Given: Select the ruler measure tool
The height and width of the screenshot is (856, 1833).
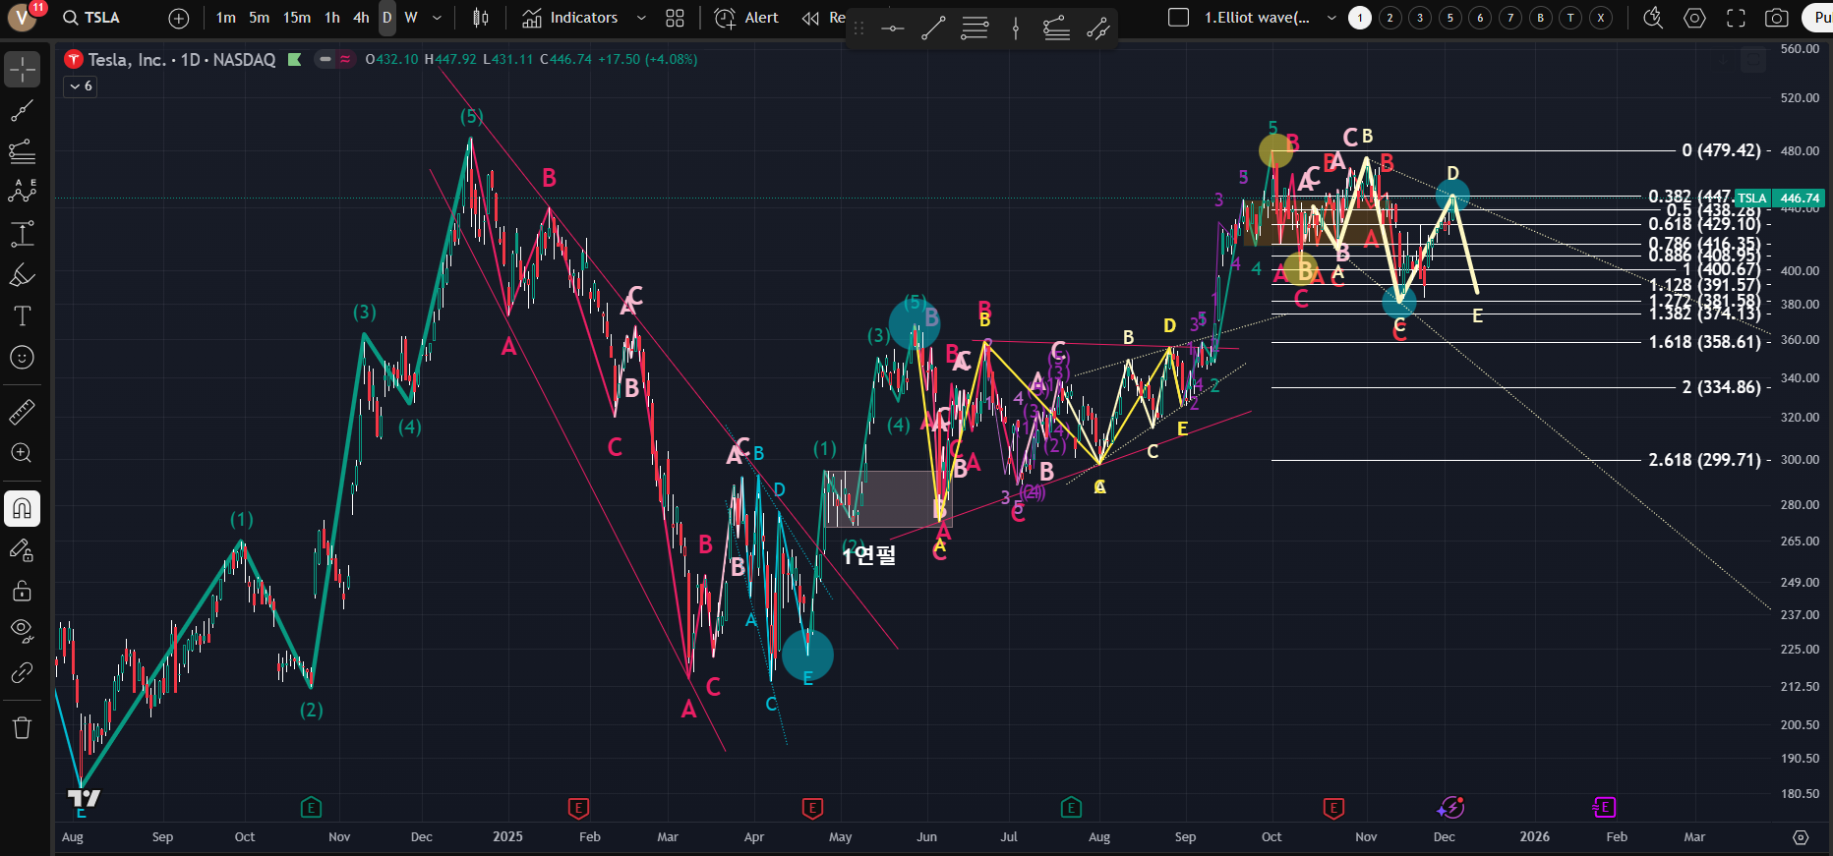Looking at the screenshot, I should click(22, 412).
